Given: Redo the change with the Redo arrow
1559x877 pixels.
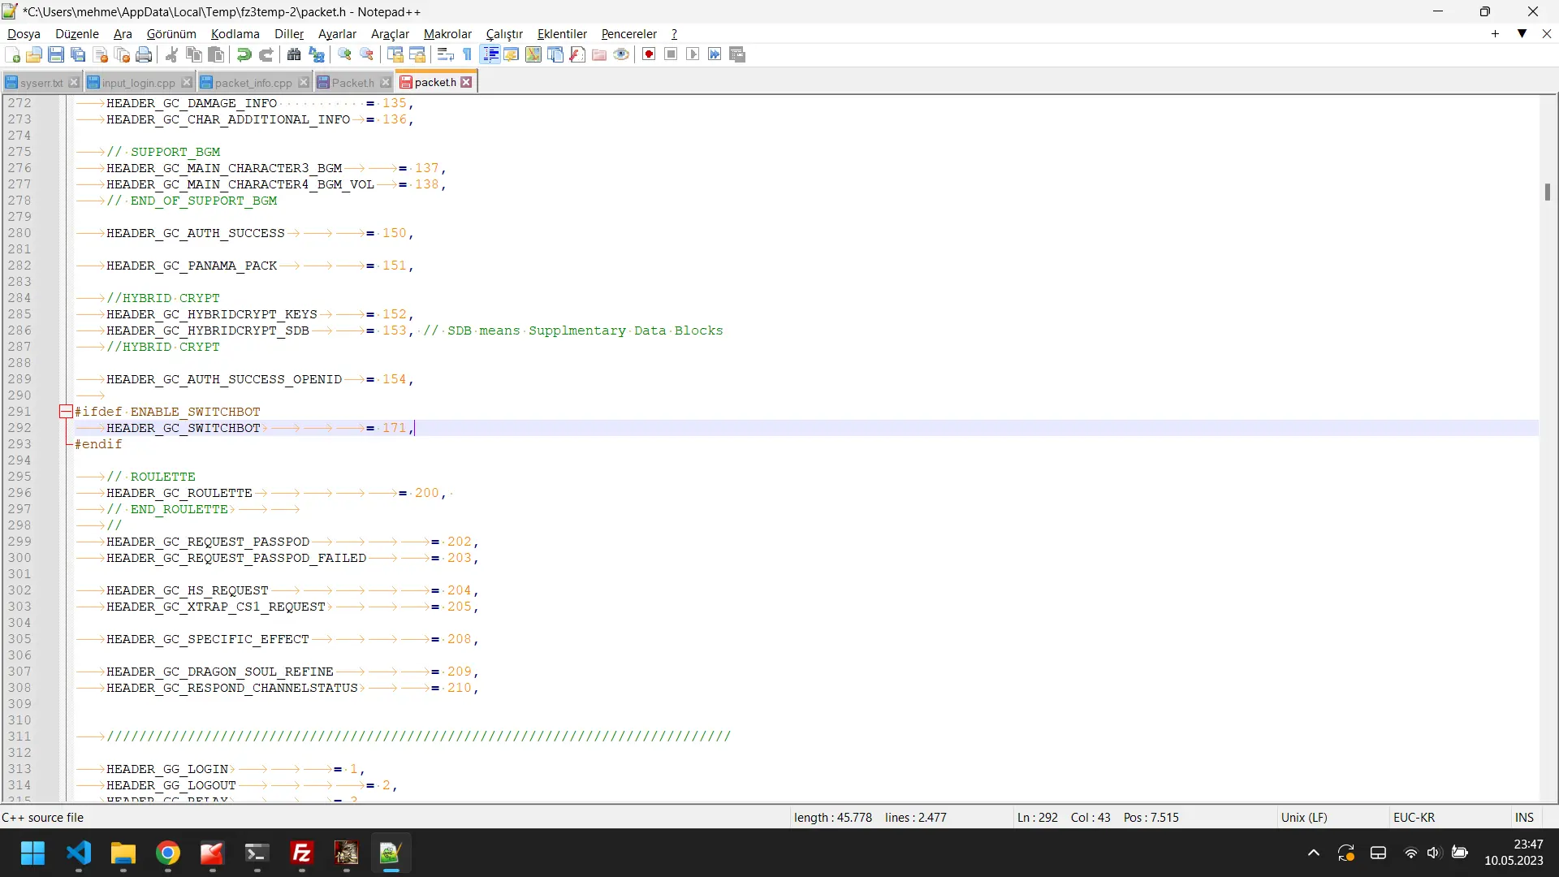Looking at the screenshot, I should coord(266,54).
